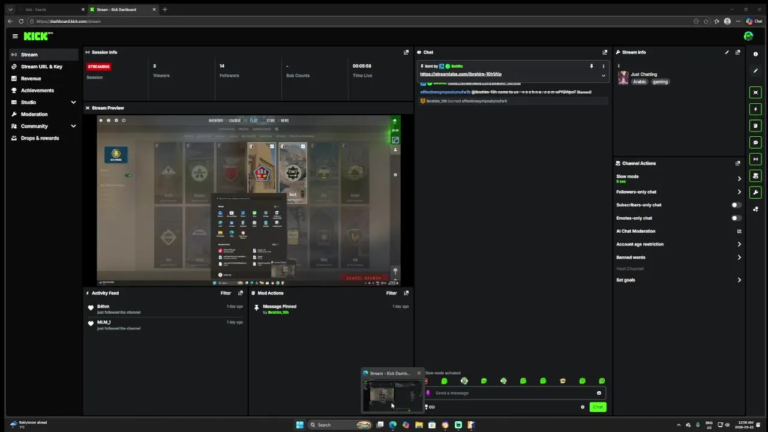This screenshot has width=768, height=432.
Task: Click the Arabic stream tag
Action: pyautogui.click(x=640, y=82)
